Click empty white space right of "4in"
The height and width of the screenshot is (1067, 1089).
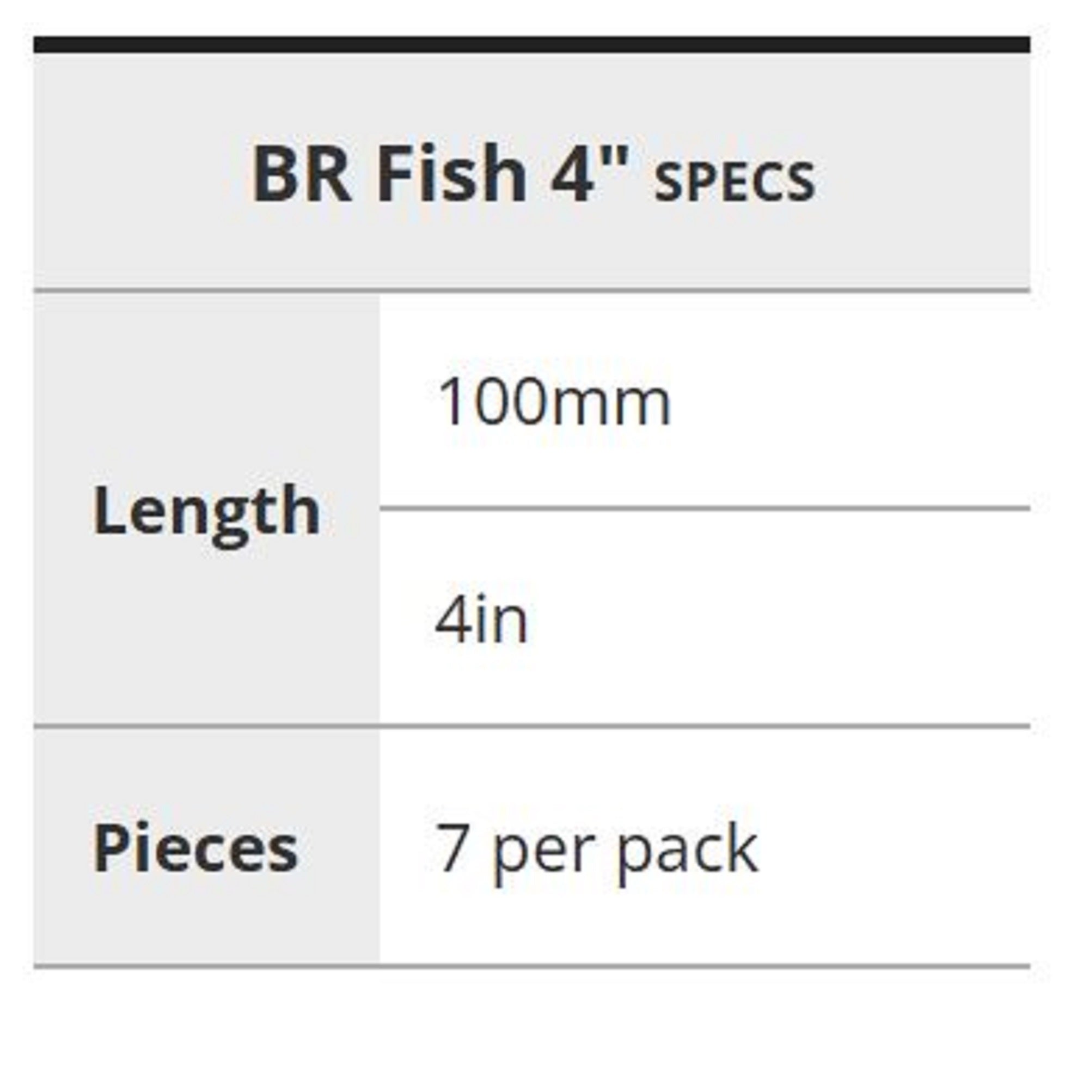coord(784,620)
